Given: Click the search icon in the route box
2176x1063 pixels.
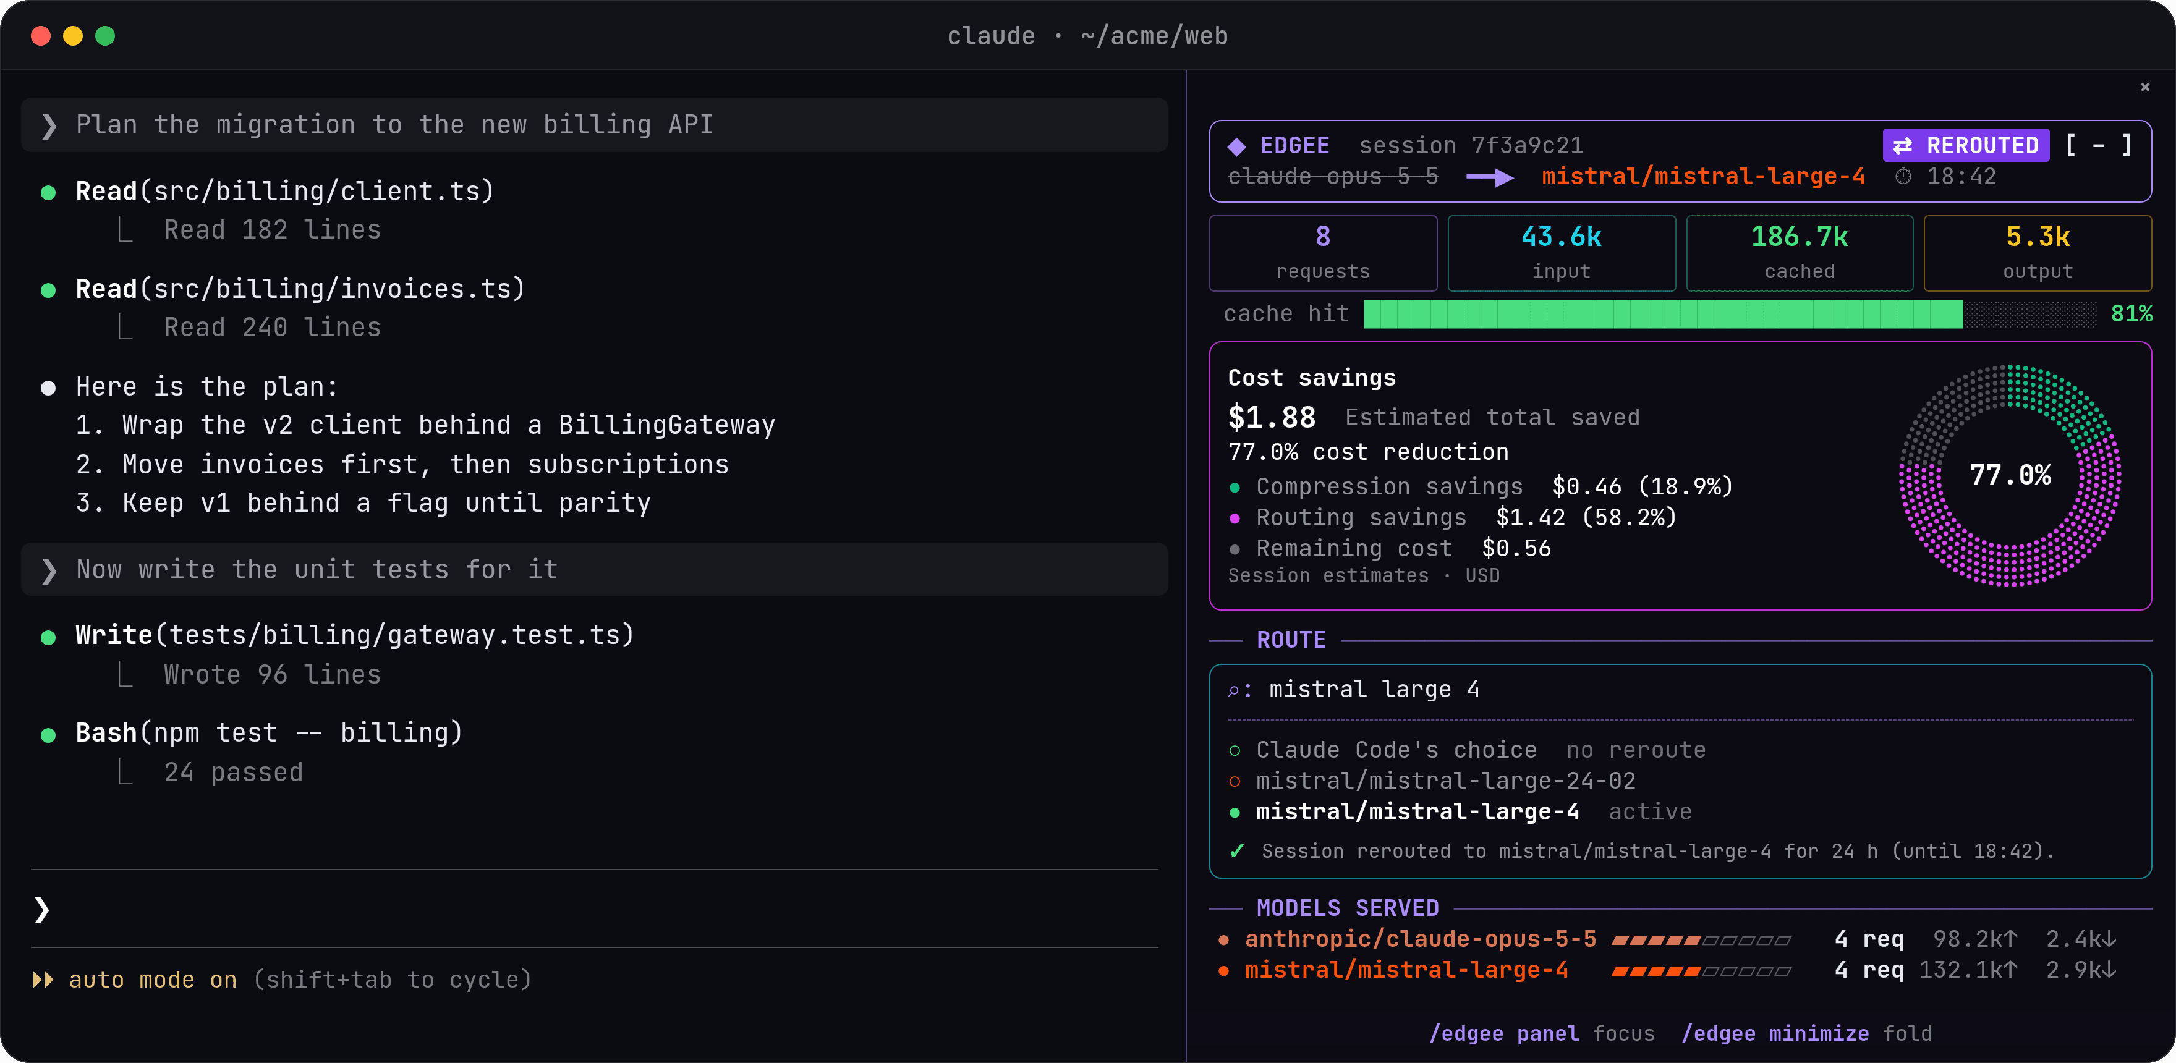Looking at the screenshot, I should 1234,691.
